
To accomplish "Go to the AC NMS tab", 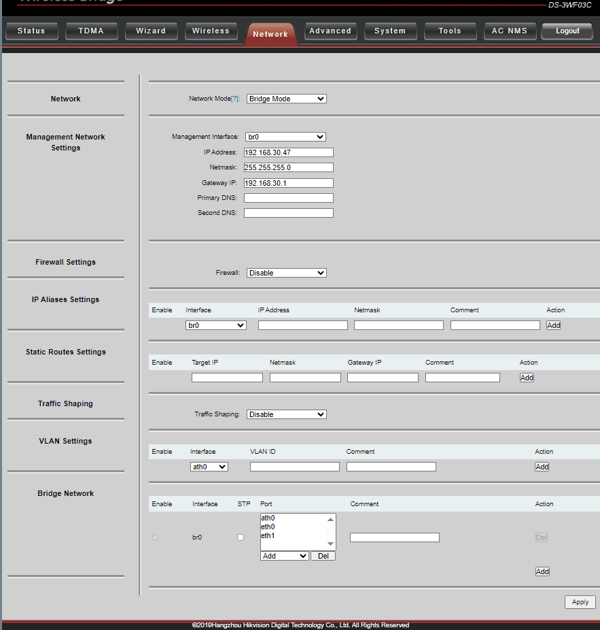I will tap(509, 31).
